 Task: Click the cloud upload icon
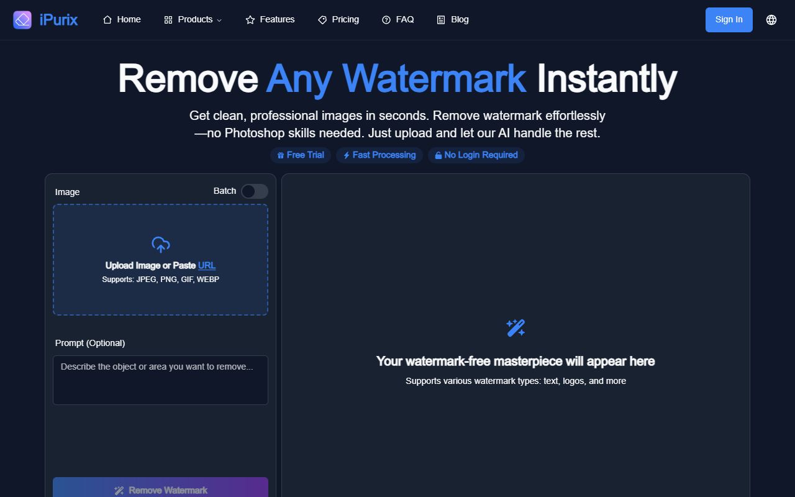(160, 245)
